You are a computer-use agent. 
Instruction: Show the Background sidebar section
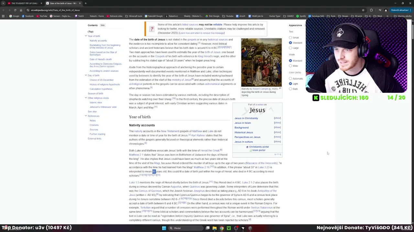(277, 128)
